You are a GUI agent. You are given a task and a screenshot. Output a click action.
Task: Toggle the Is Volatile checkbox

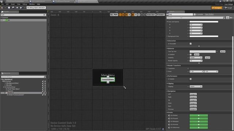coord(190,79)
